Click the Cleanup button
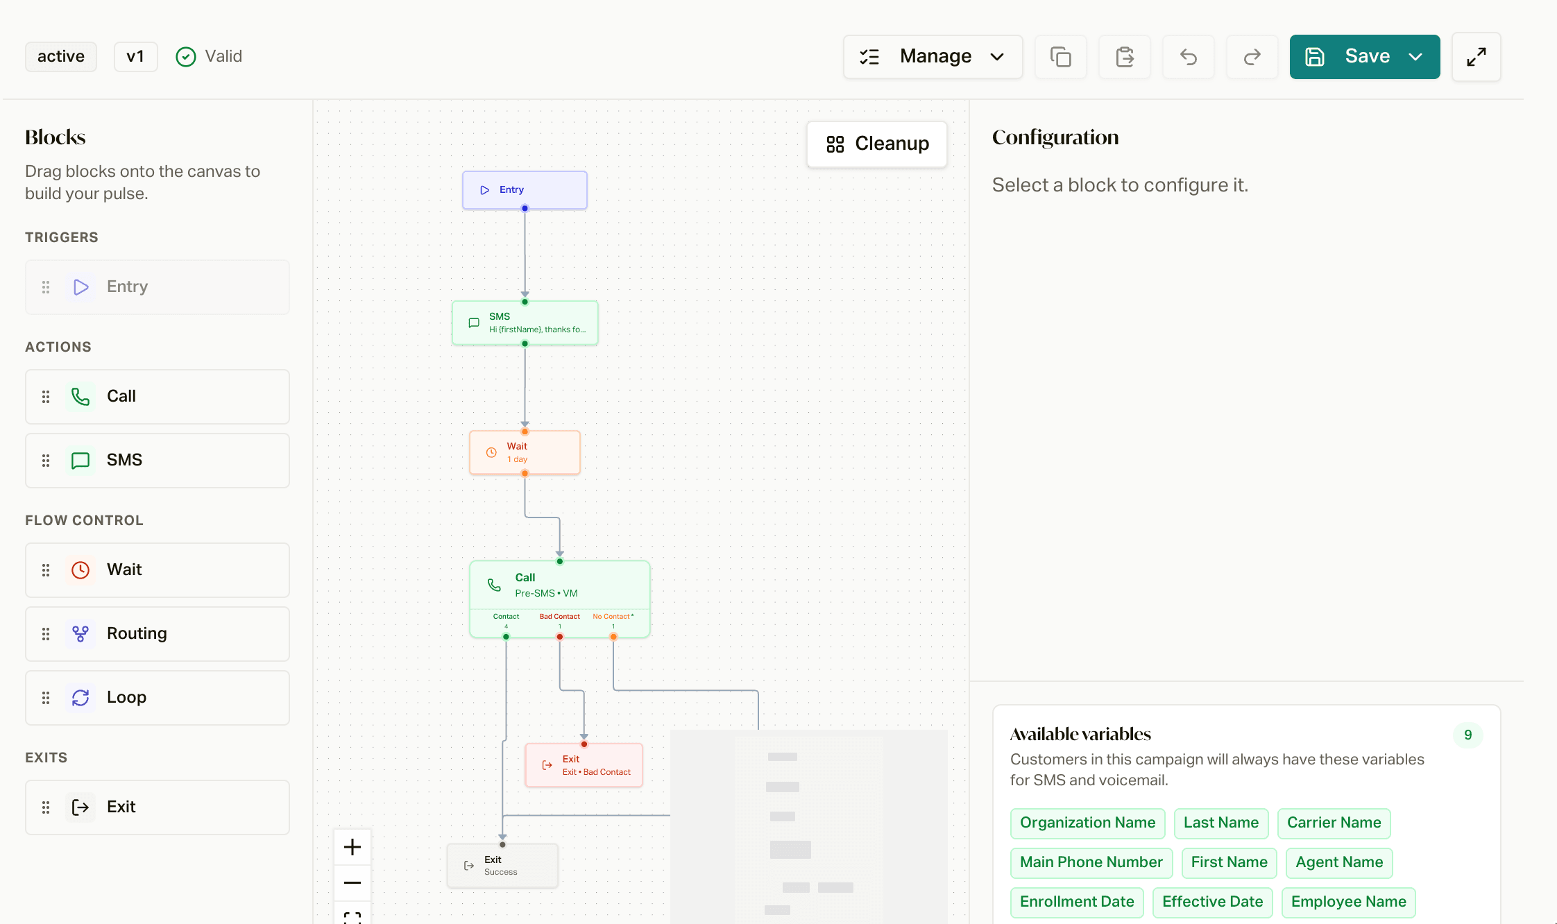The image size is (1557, 924). pyautogui.click(x=877, y=144)
